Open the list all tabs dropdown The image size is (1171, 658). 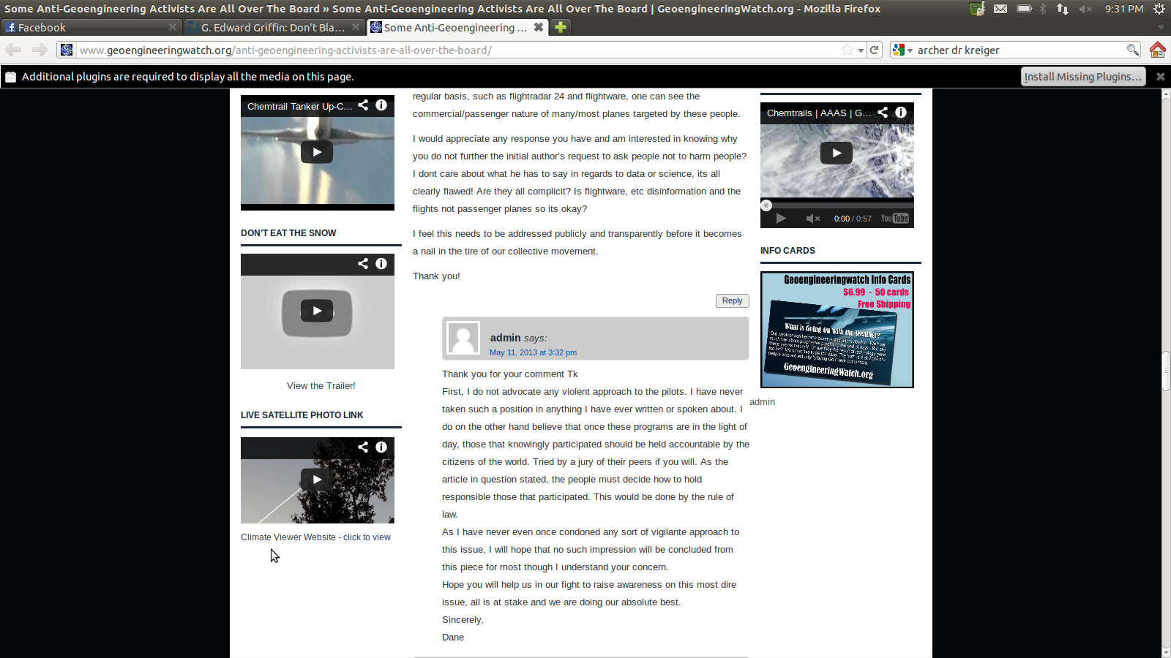click(x=1160, y=27)
